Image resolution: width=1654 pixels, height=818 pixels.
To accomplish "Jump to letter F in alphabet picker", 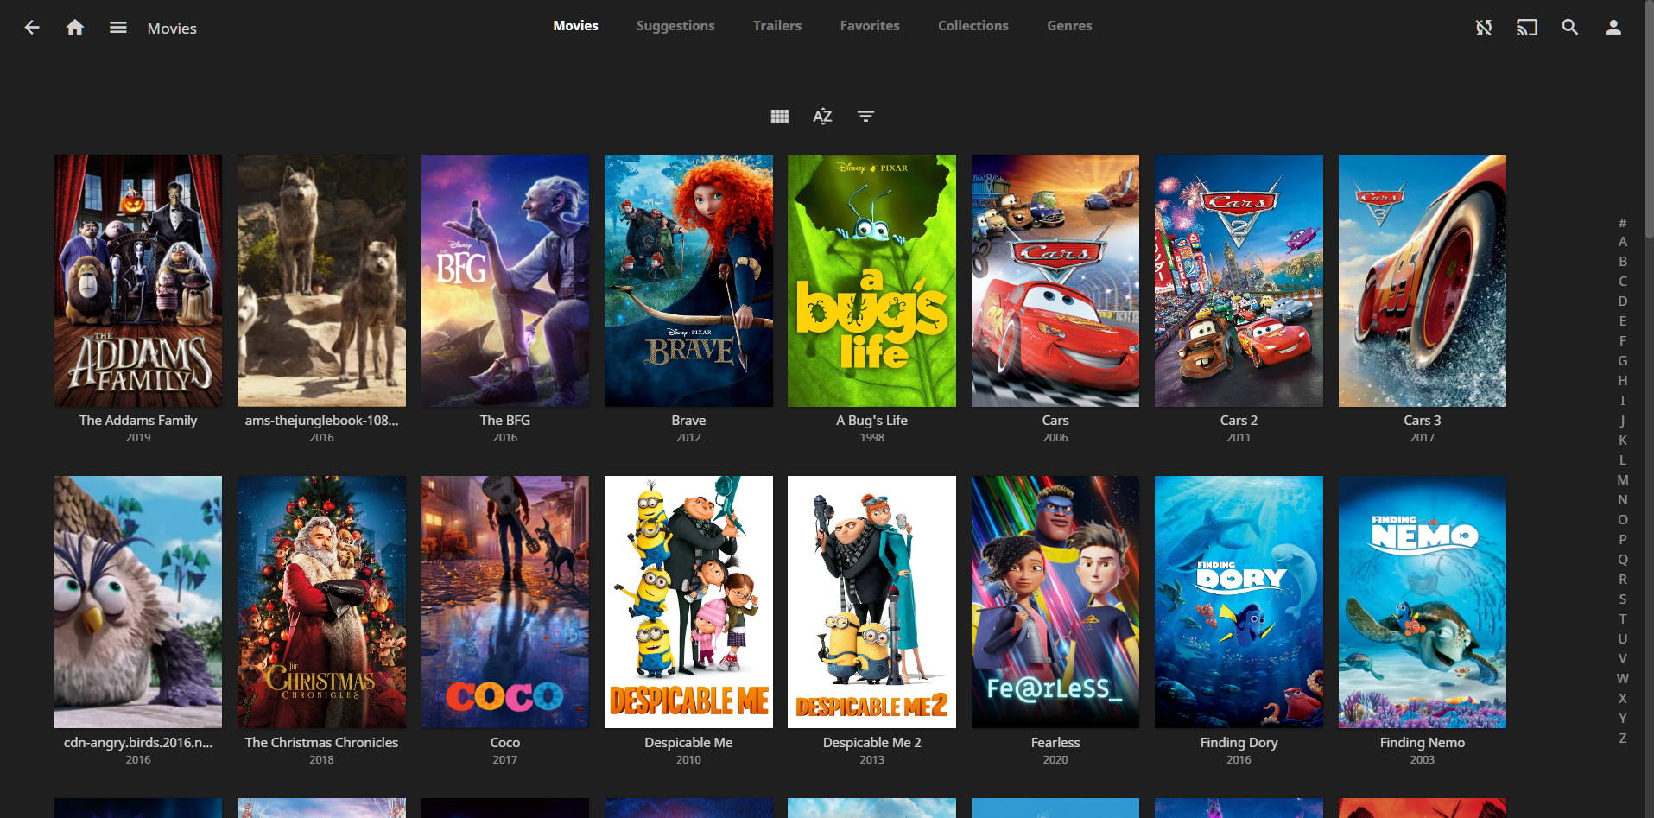I will (1622, 341).
